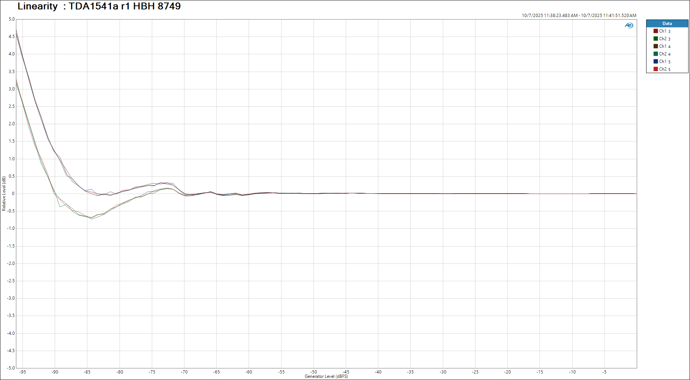The height and width of the screenshot is (380, 690).
Task: Select the Ch2 5 trace label in legend
Action: (x=665, y=69)
